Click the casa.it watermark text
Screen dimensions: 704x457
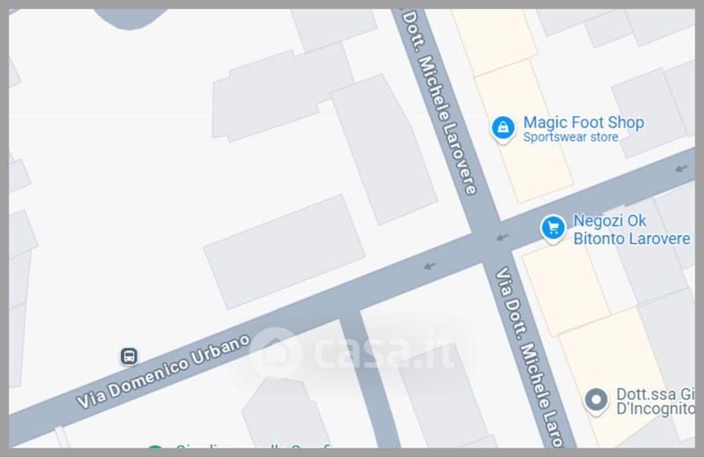tap(385, 352)
